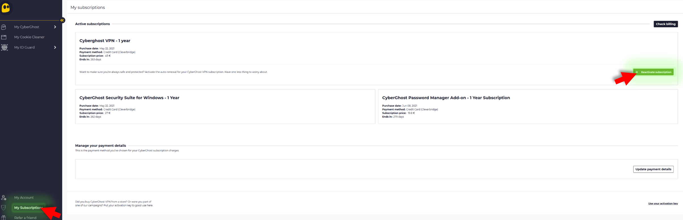
Task: Click the activation key help text
Action: click(x=114, y=204)
